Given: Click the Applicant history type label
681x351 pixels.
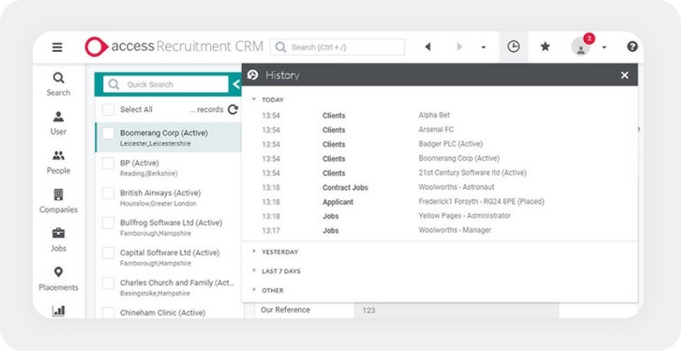Looking at the screenshot, I should (x=338, y=202).
